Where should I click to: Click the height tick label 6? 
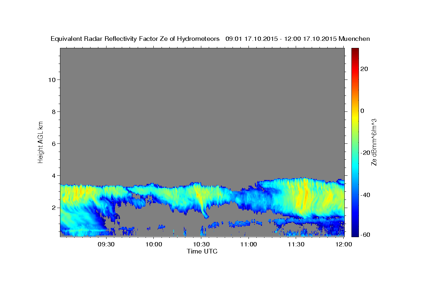(54, 143)
